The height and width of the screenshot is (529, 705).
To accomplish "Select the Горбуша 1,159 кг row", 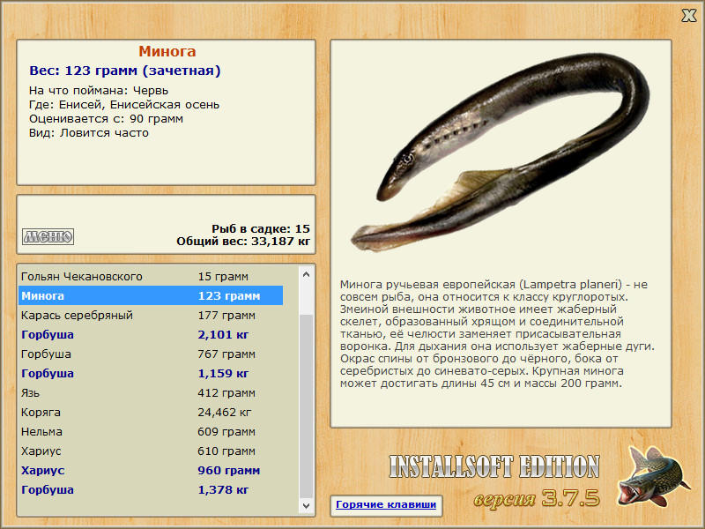I will click(151, 373).
